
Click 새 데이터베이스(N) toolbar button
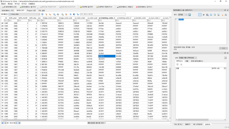coord(9,7)
